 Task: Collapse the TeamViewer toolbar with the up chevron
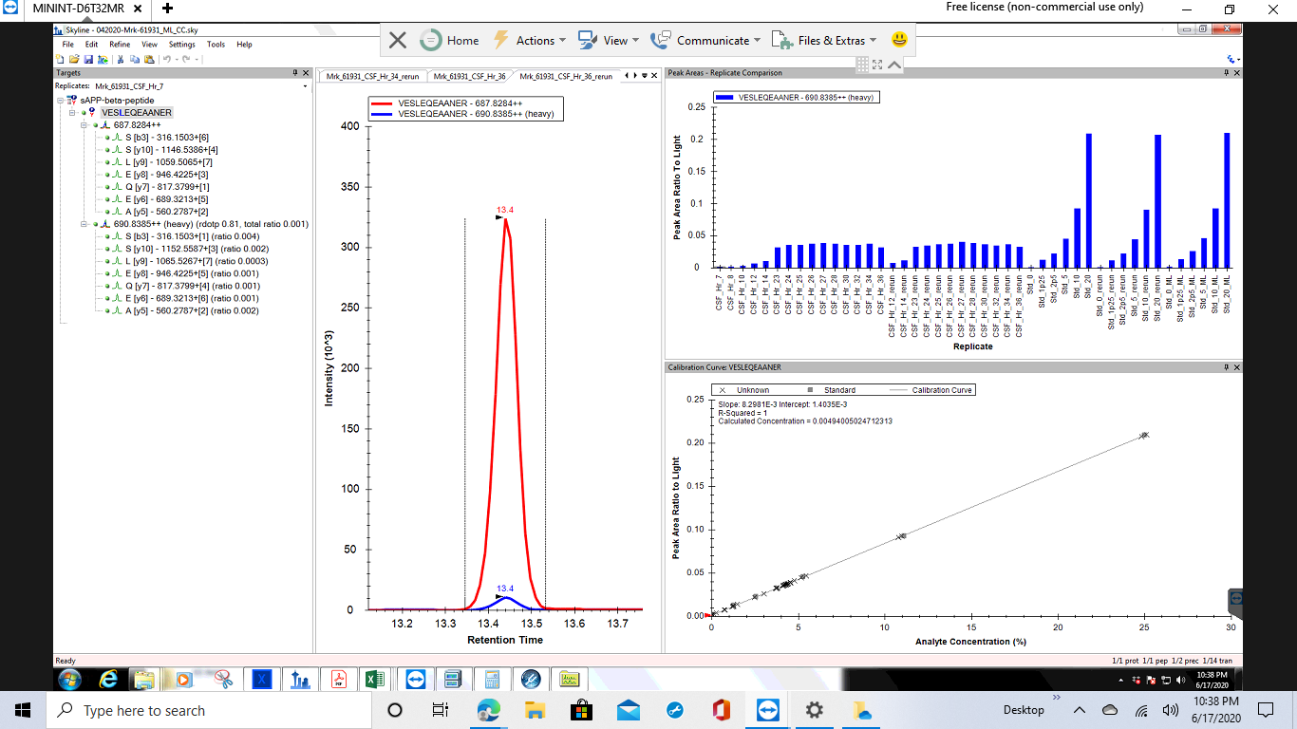pos(894,65)
